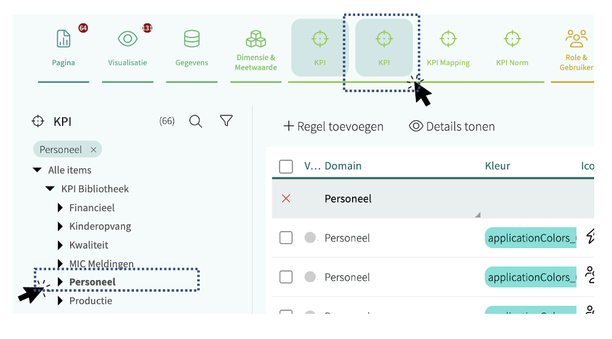Screen dimensions: 612x339
Task: Remove the Personeel filter chip
Action: tap(93, 150)
